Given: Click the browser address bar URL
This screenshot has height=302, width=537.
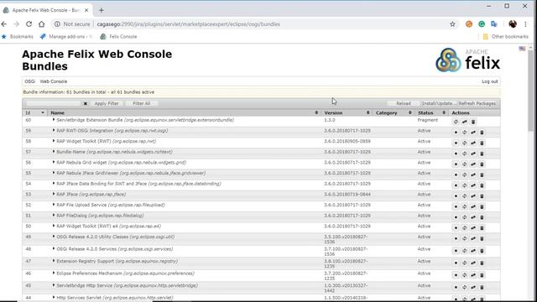Looking at the screenshot, I should click(189, 24).
